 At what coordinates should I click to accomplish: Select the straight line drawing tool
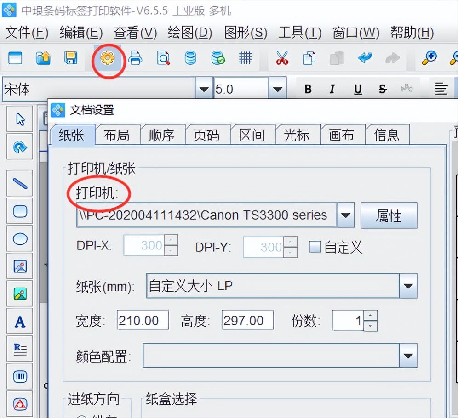[x=20, y=184]
